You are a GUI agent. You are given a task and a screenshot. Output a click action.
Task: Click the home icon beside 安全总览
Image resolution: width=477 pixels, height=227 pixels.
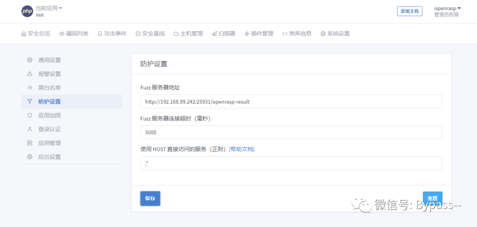pyautogui.click(x=24, y=34)
